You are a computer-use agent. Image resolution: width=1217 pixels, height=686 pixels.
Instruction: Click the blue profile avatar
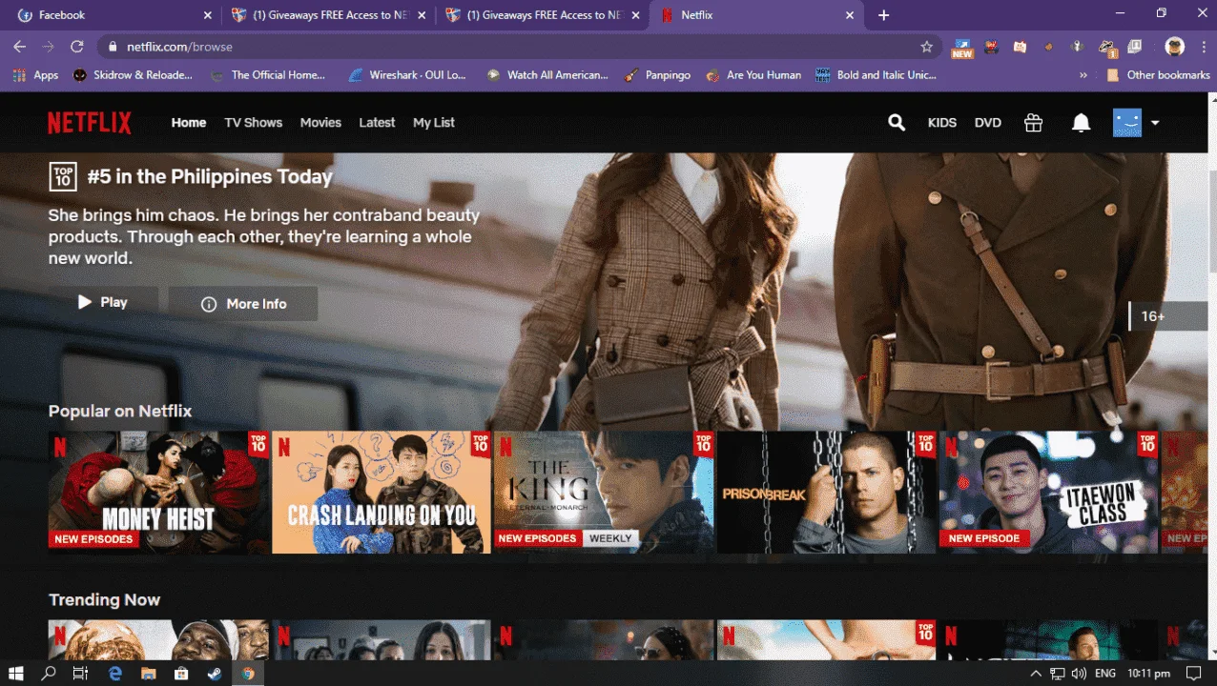[1127, 122]
